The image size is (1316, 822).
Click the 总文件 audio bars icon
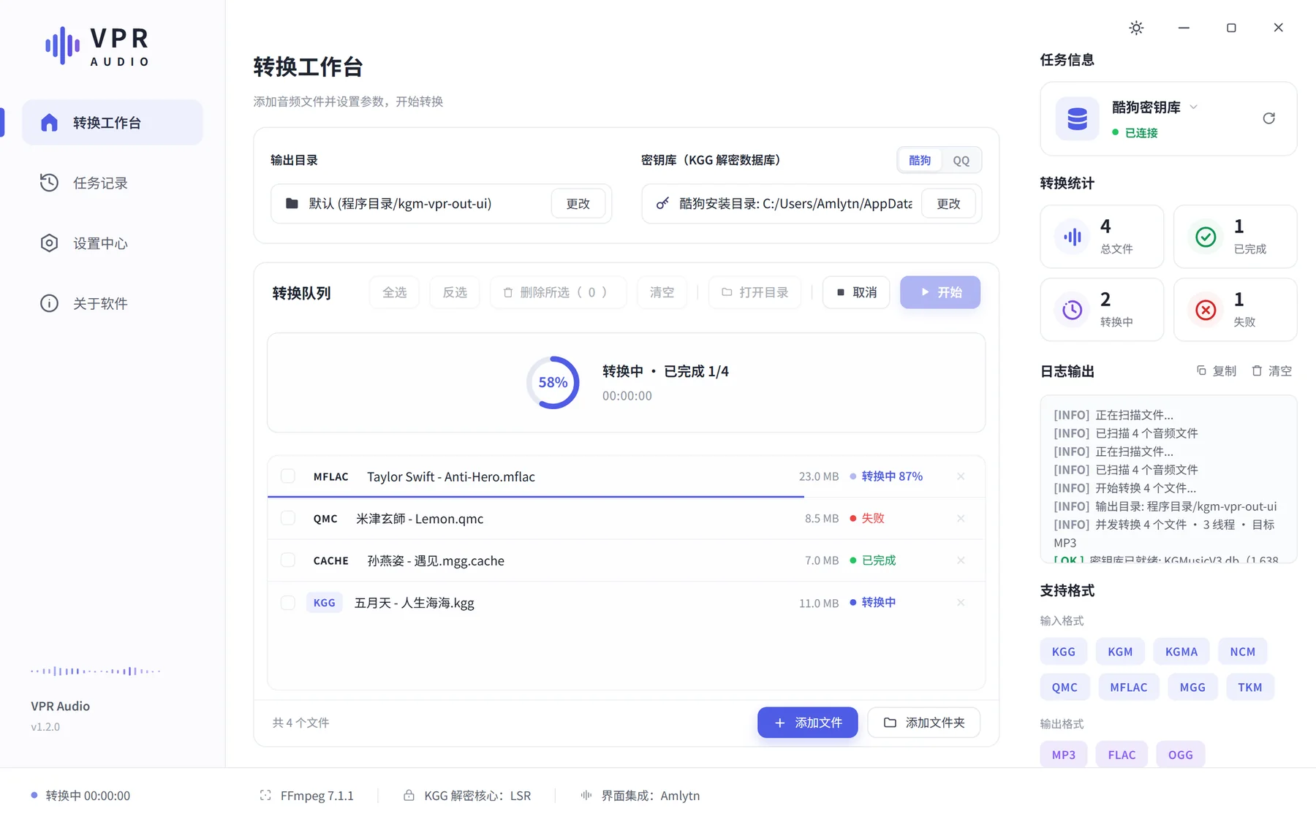coord(1073,237)
